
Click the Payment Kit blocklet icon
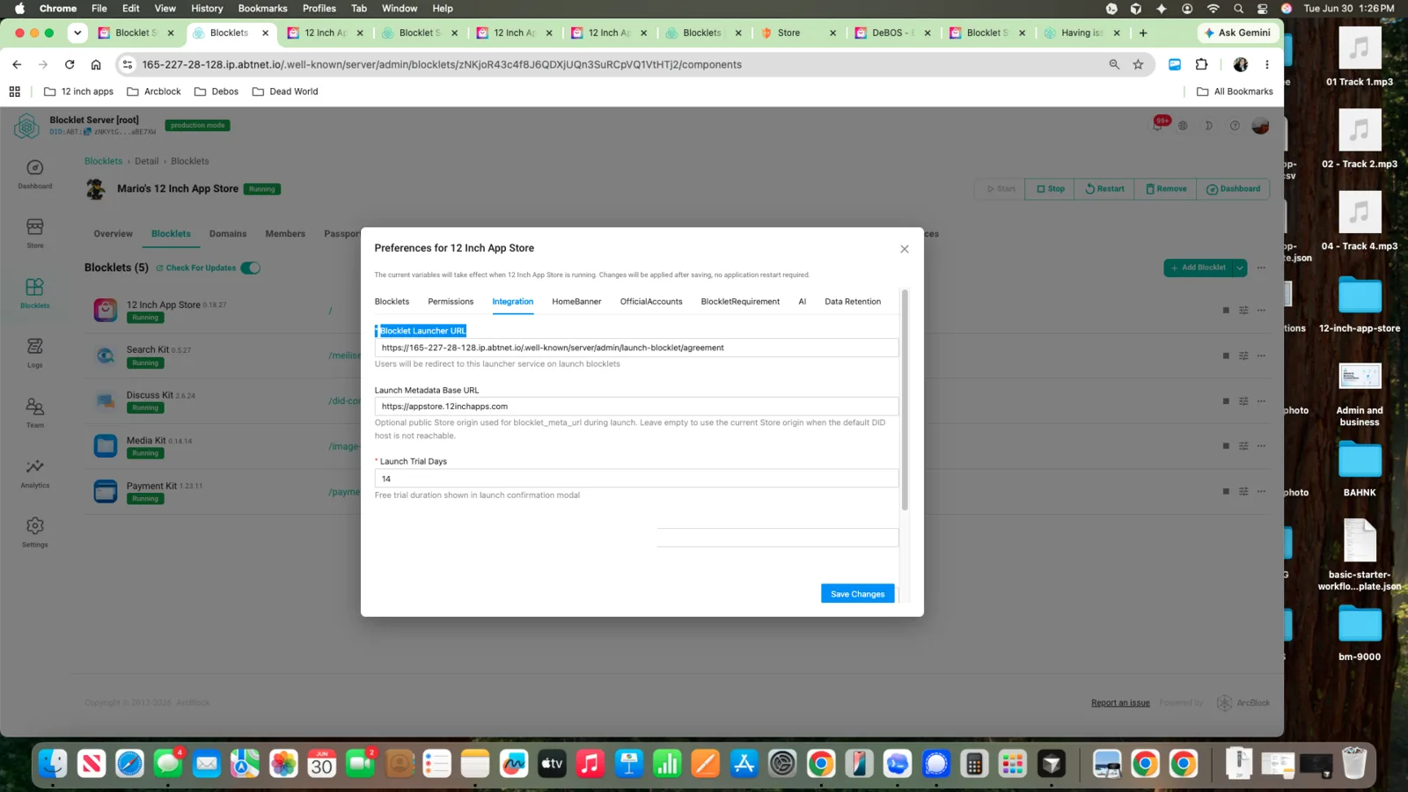click(106, 491)
